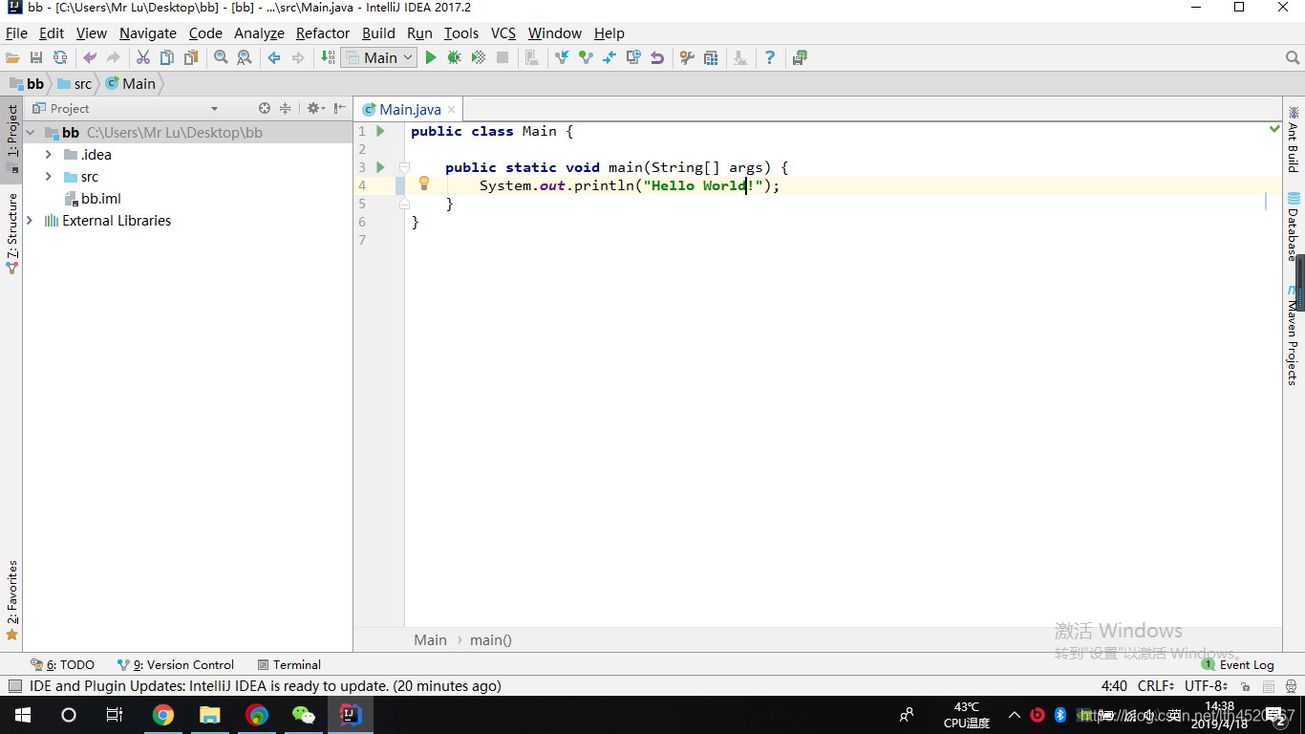The width and height of the screenshot is (1305, 734).
Task: Open the Maven Projects side panel
Action: pyautogui.click(x=1294, y=335)
